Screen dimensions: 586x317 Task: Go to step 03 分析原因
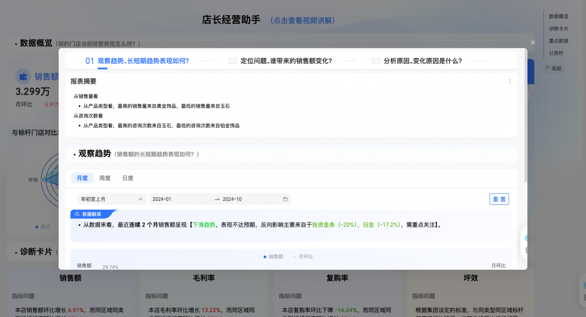417,61
